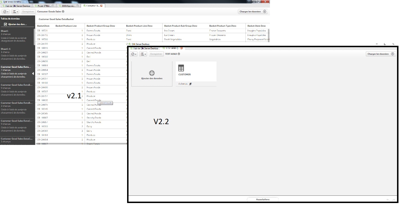Image resolution: width=399 pixels, height=205 pixels.
Task: Open the navigation compass menu in Consumer Goods Sales window
Action: 6,12
